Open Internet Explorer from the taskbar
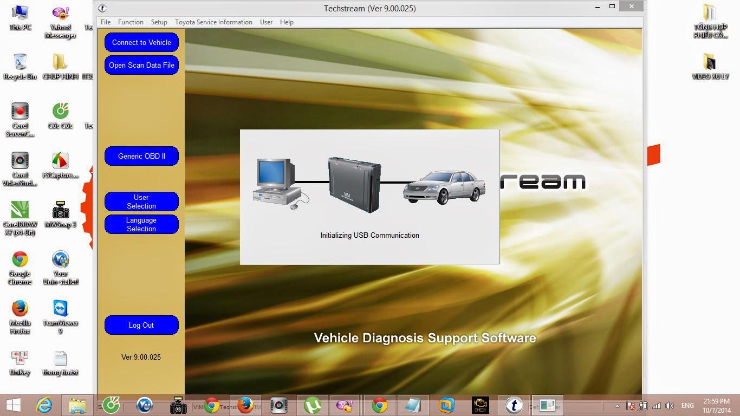The image size is (740, 416). click(x=44, y=405)
